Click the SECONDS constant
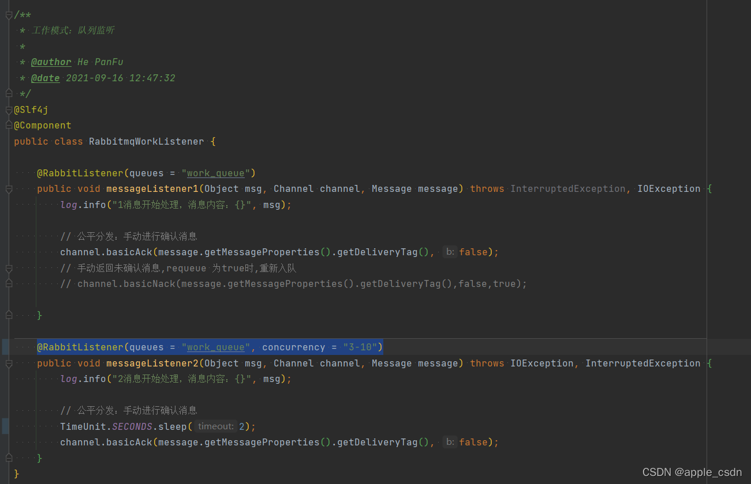Image resolution: width=751 pixels, height=484 pixels. coord(132,426)
